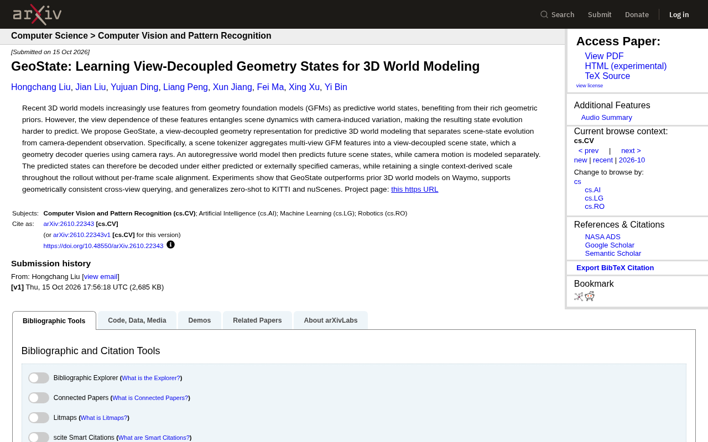This screenshot has width=708, height=442.
Task: Open the Related Papers tab
Action: [x=257, y=320]
